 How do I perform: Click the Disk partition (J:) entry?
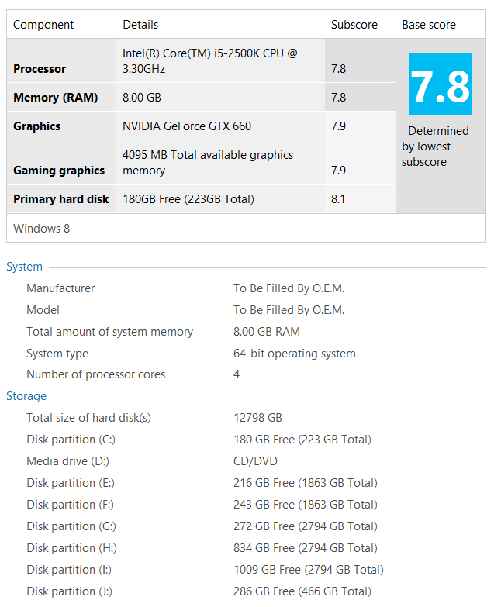[69, 591]
